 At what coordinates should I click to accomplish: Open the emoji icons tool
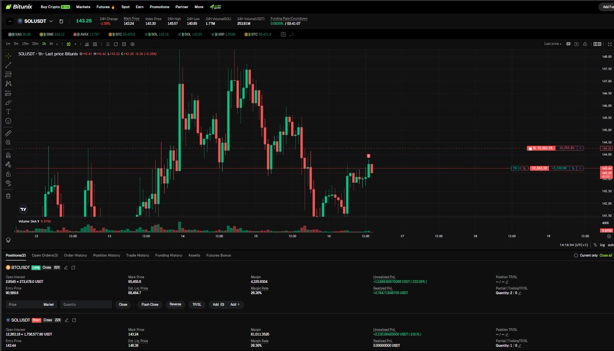(8, 121)
